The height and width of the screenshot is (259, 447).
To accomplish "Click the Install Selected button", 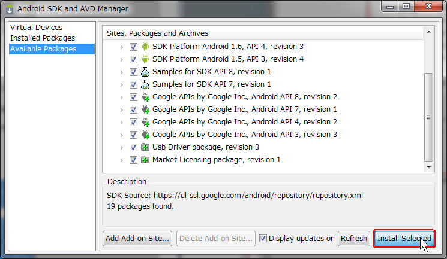I will coord(404,238).
